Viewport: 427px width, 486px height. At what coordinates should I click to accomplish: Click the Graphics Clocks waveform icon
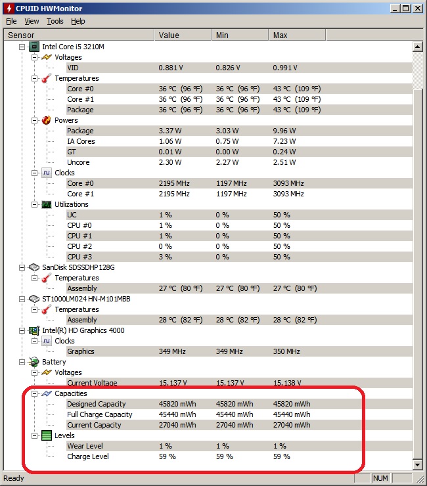pos(47,341)
